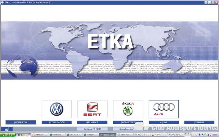Click the LEX.COM icon in status bar
Image resolution: width=219 pixels, height=137 pixels.
coord(7,129)
